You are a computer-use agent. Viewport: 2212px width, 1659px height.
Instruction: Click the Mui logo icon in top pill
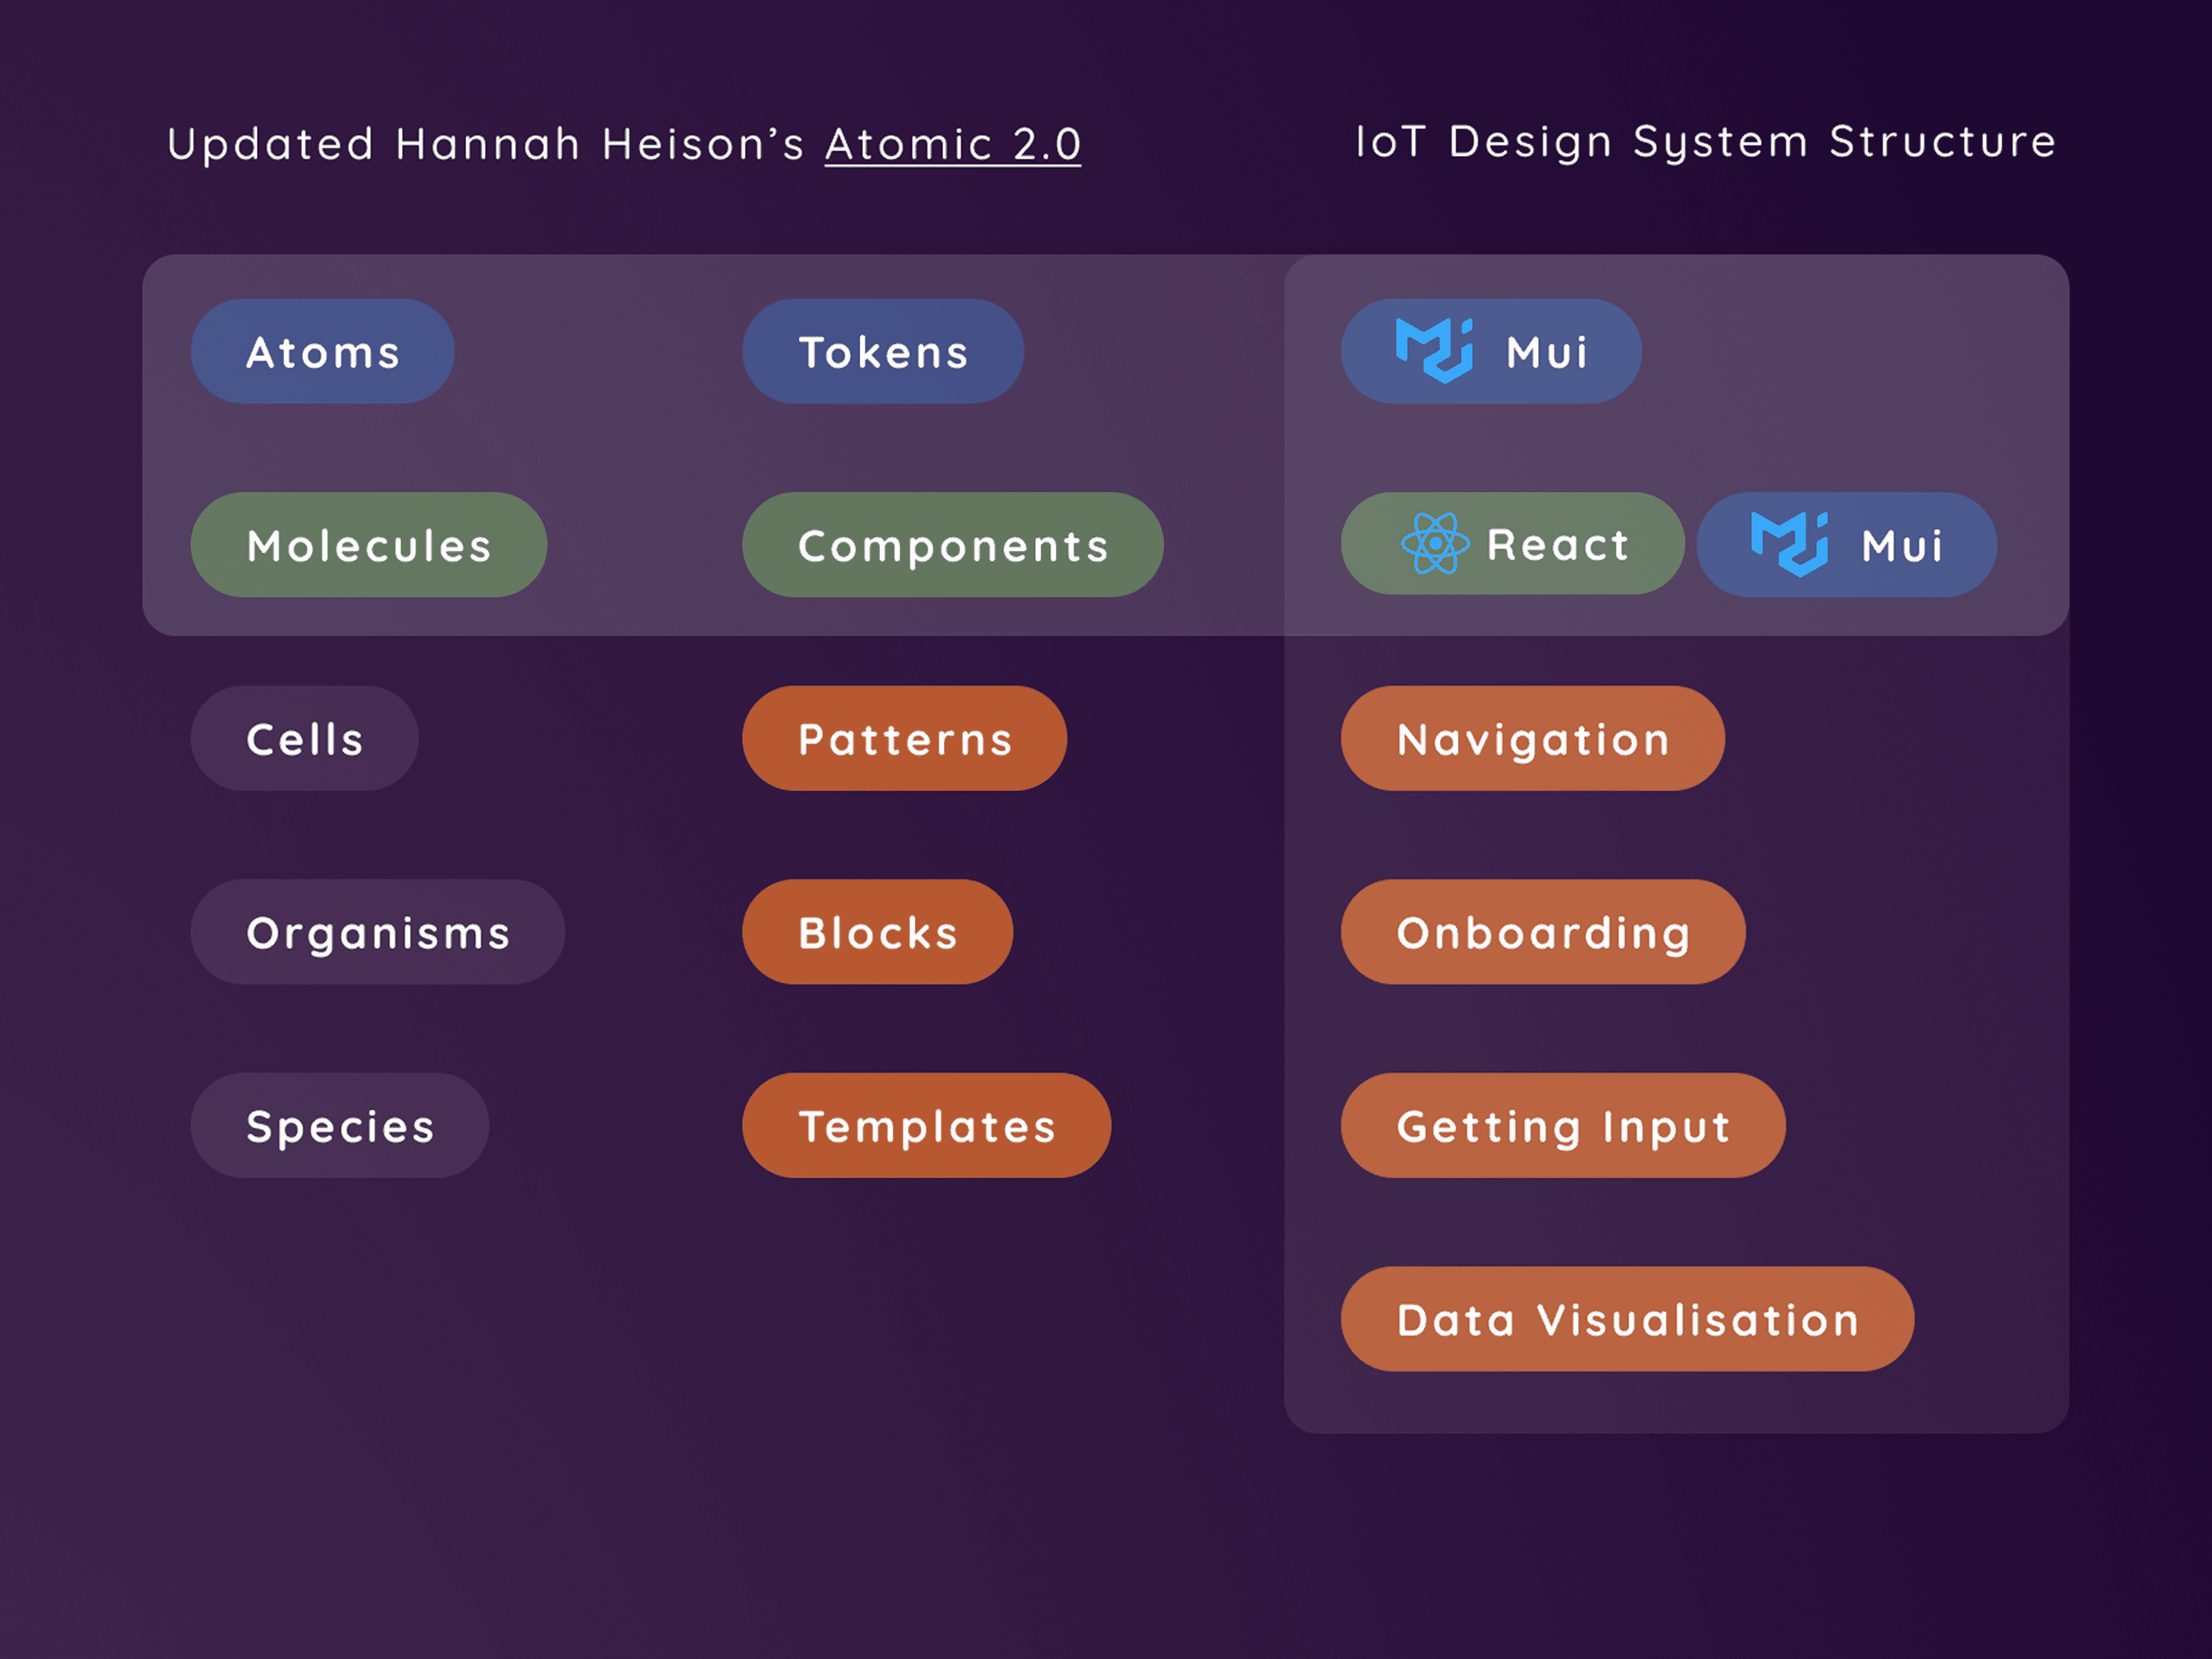pos(1433,351)
